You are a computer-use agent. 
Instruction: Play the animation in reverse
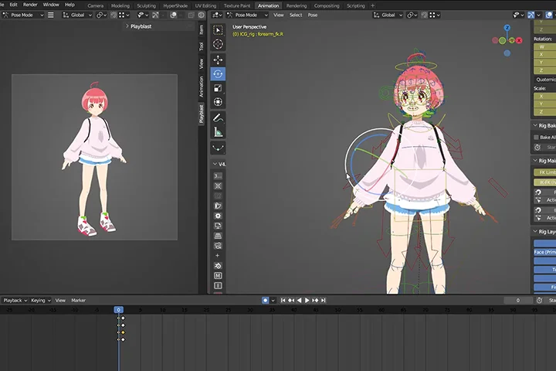coord(299,301)
